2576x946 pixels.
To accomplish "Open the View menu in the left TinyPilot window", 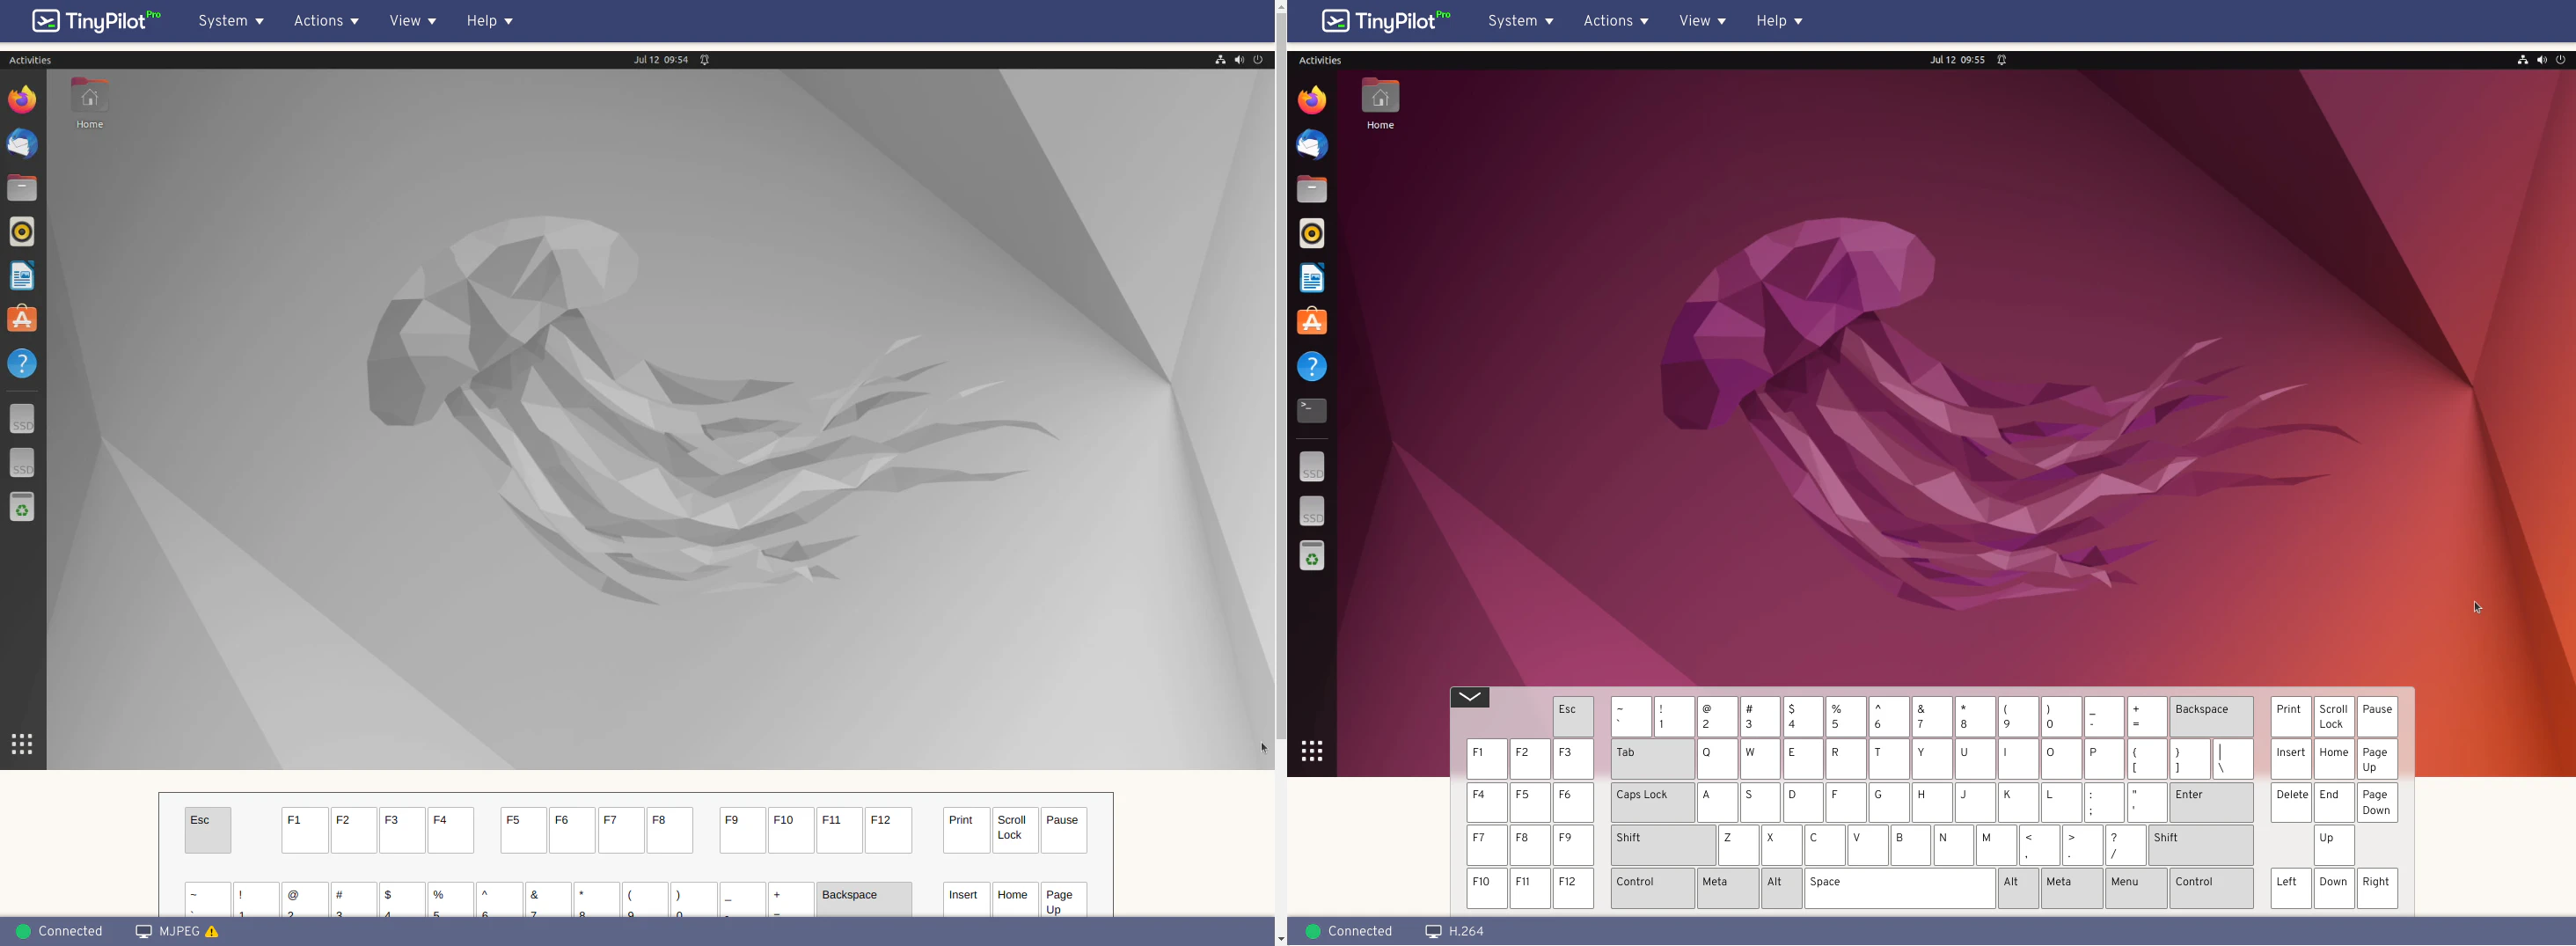I will (x=413, y=21).
